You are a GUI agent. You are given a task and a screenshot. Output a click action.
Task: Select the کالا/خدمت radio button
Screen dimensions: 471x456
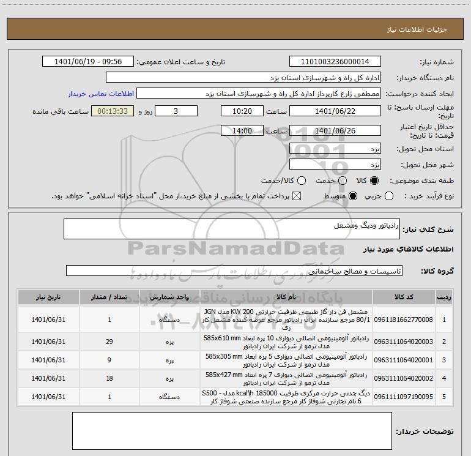pyautogui.click(x=302, y=181)
